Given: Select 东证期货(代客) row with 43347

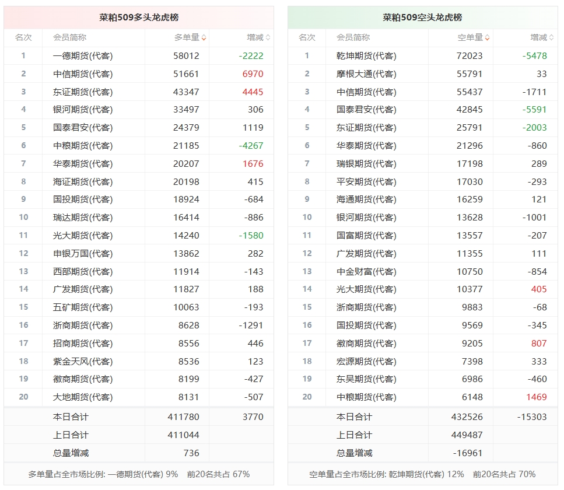Looking at the screenshot, I should (139, 92).
